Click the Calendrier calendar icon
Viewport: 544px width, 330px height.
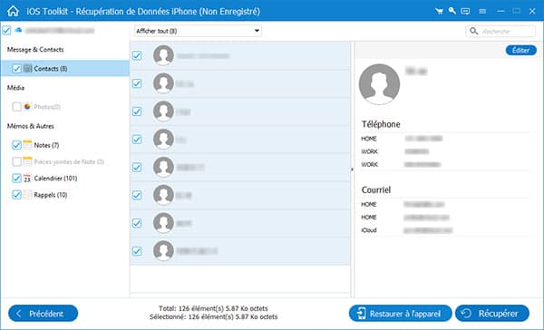(27, 178)
